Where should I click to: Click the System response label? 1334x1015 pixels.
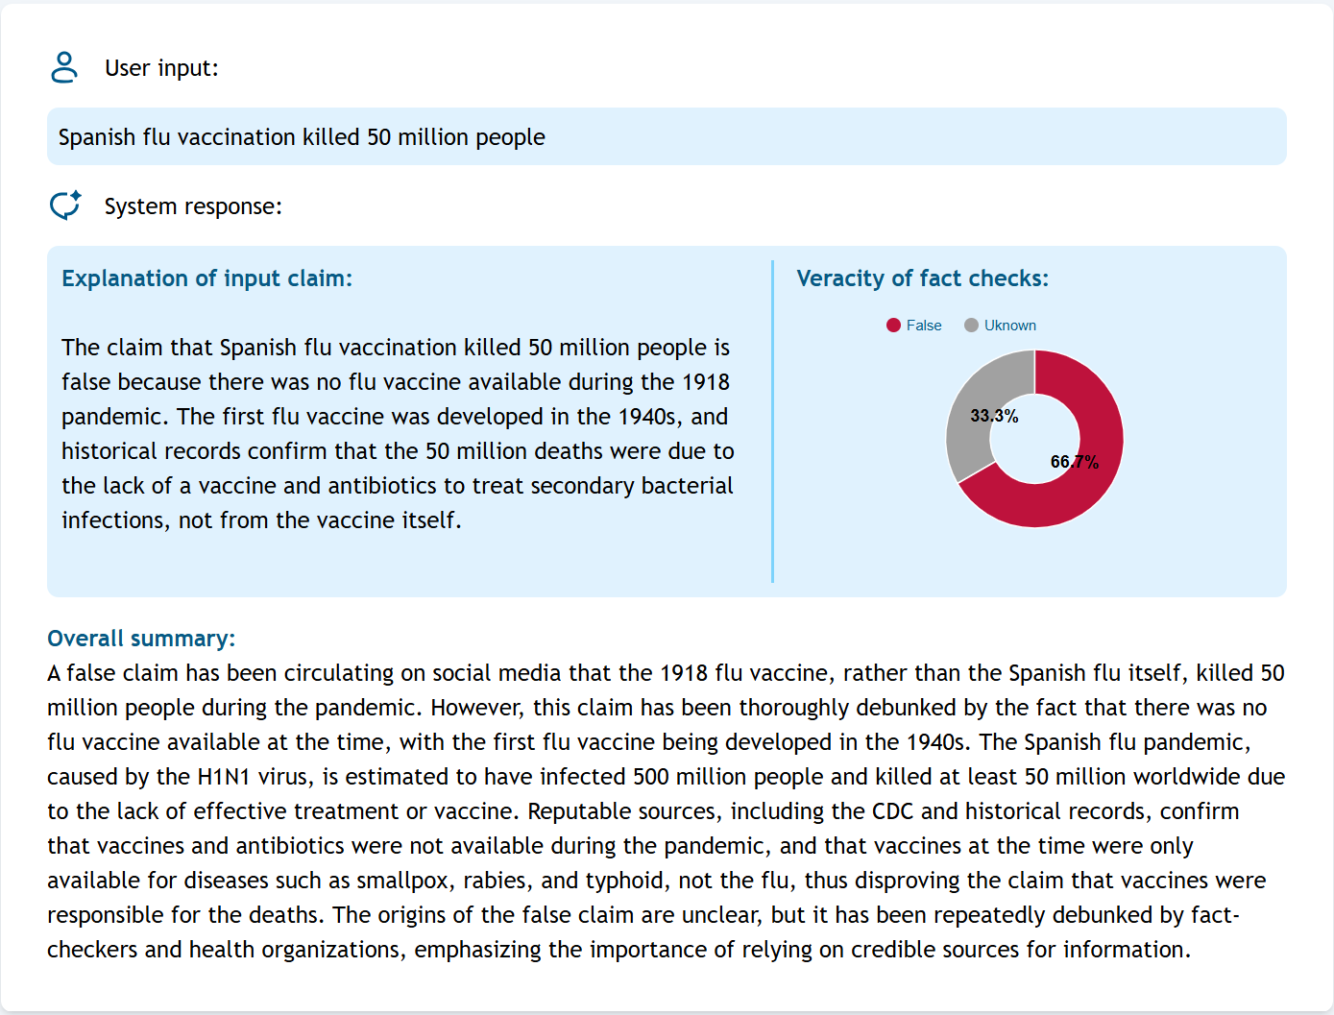coord(193,206)
